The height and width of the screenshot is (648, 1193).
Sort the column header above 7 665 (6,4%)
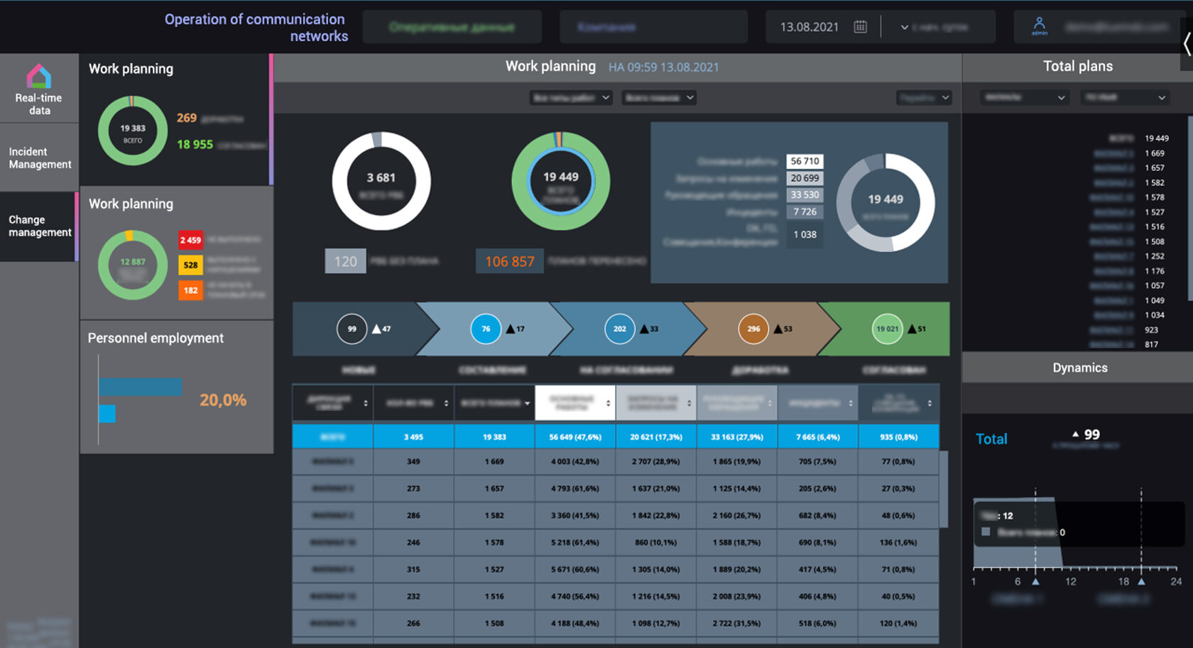[x=850, y=403]
